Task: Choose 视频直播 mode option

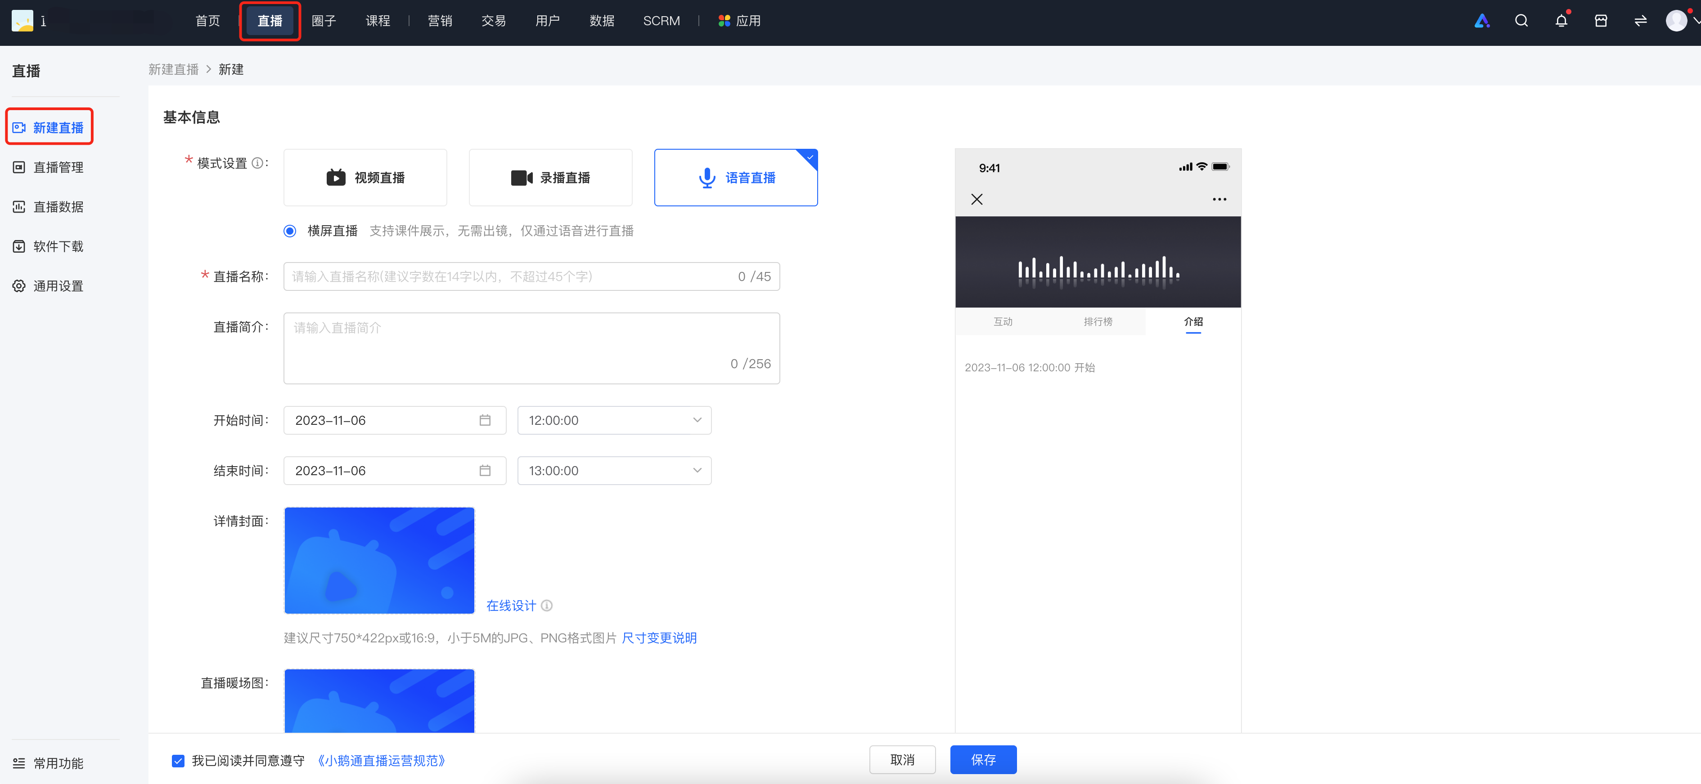Action: (x=365, y=178)
